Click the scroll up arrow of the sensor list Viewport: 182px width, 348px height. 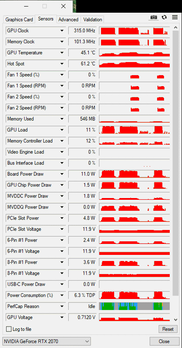[175, 28]
